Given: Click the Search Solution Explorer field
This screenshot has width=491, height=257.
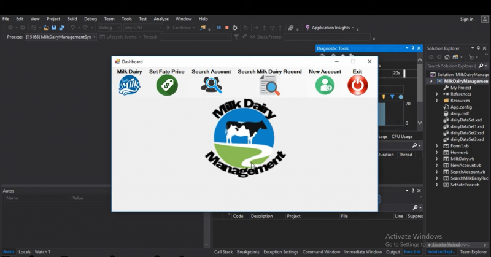Looking at the screenshot, I should (x=451, y=66).
